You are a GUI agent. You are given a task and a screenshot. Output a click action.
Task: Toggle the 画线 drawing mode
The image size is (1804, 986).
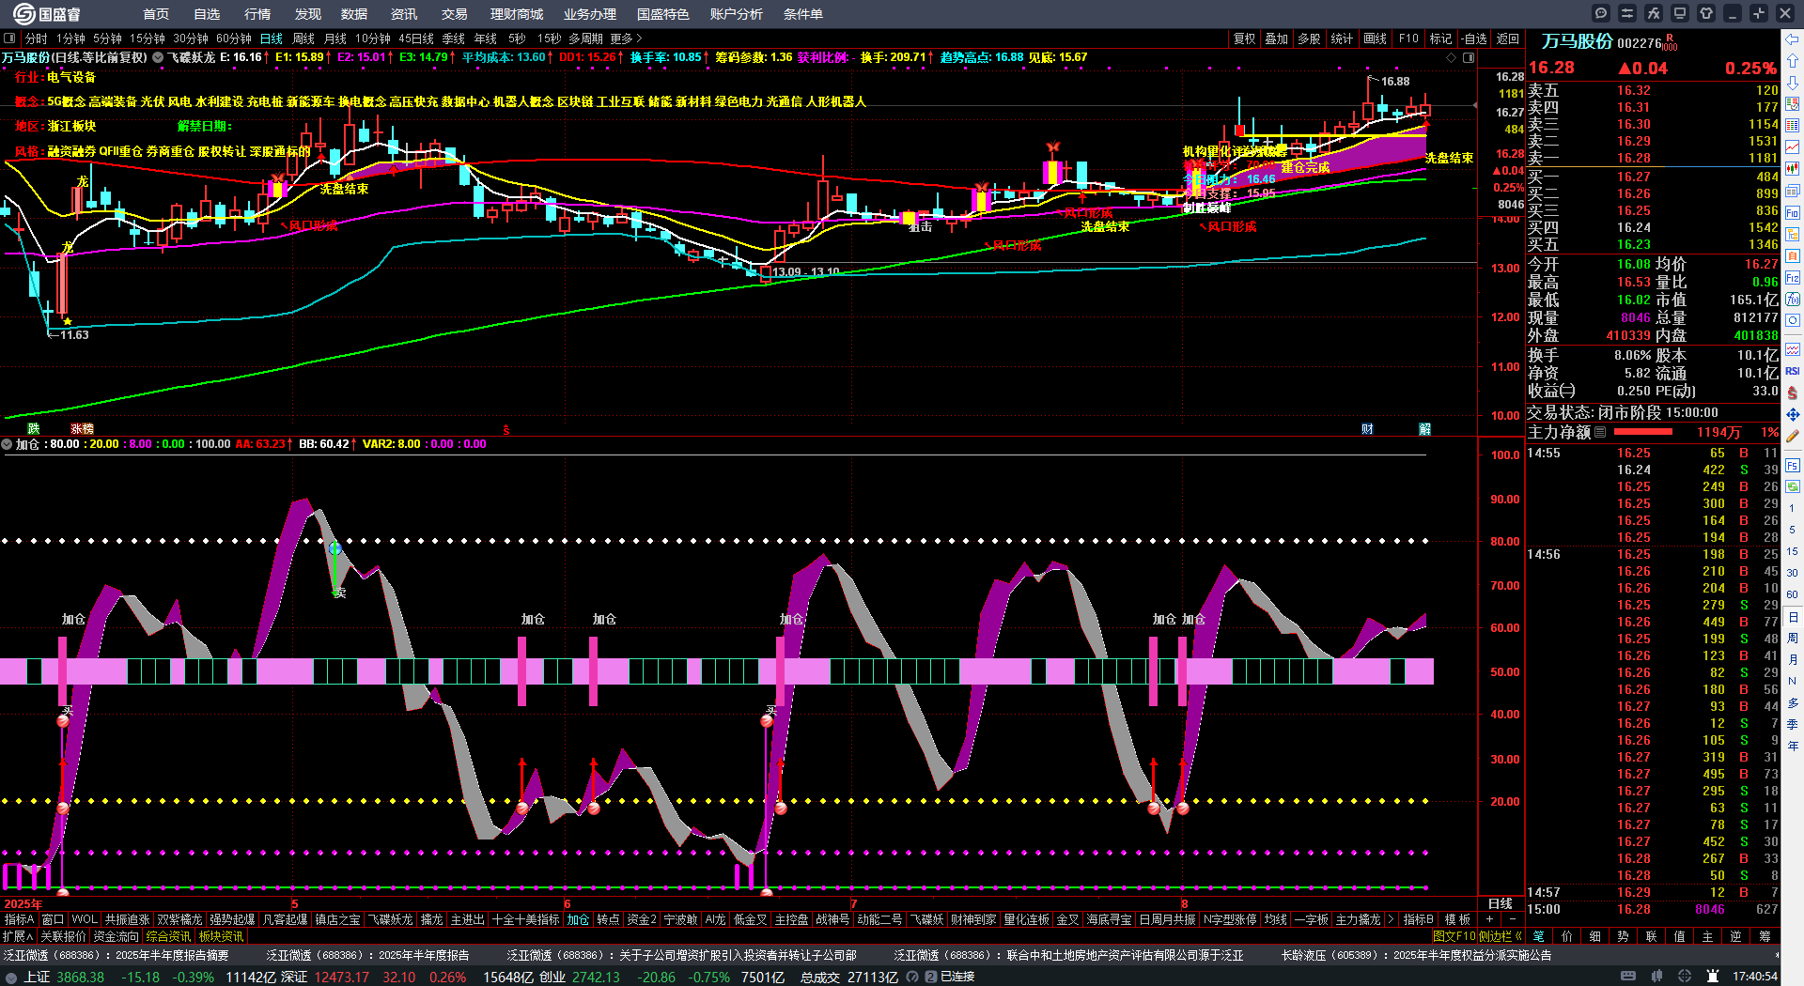(1375, 39)
